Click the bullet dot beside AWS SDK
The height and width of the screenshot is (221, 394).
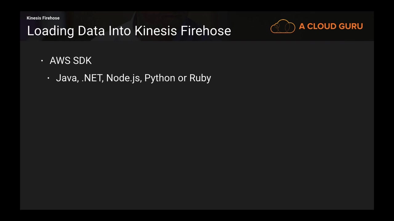42,61
